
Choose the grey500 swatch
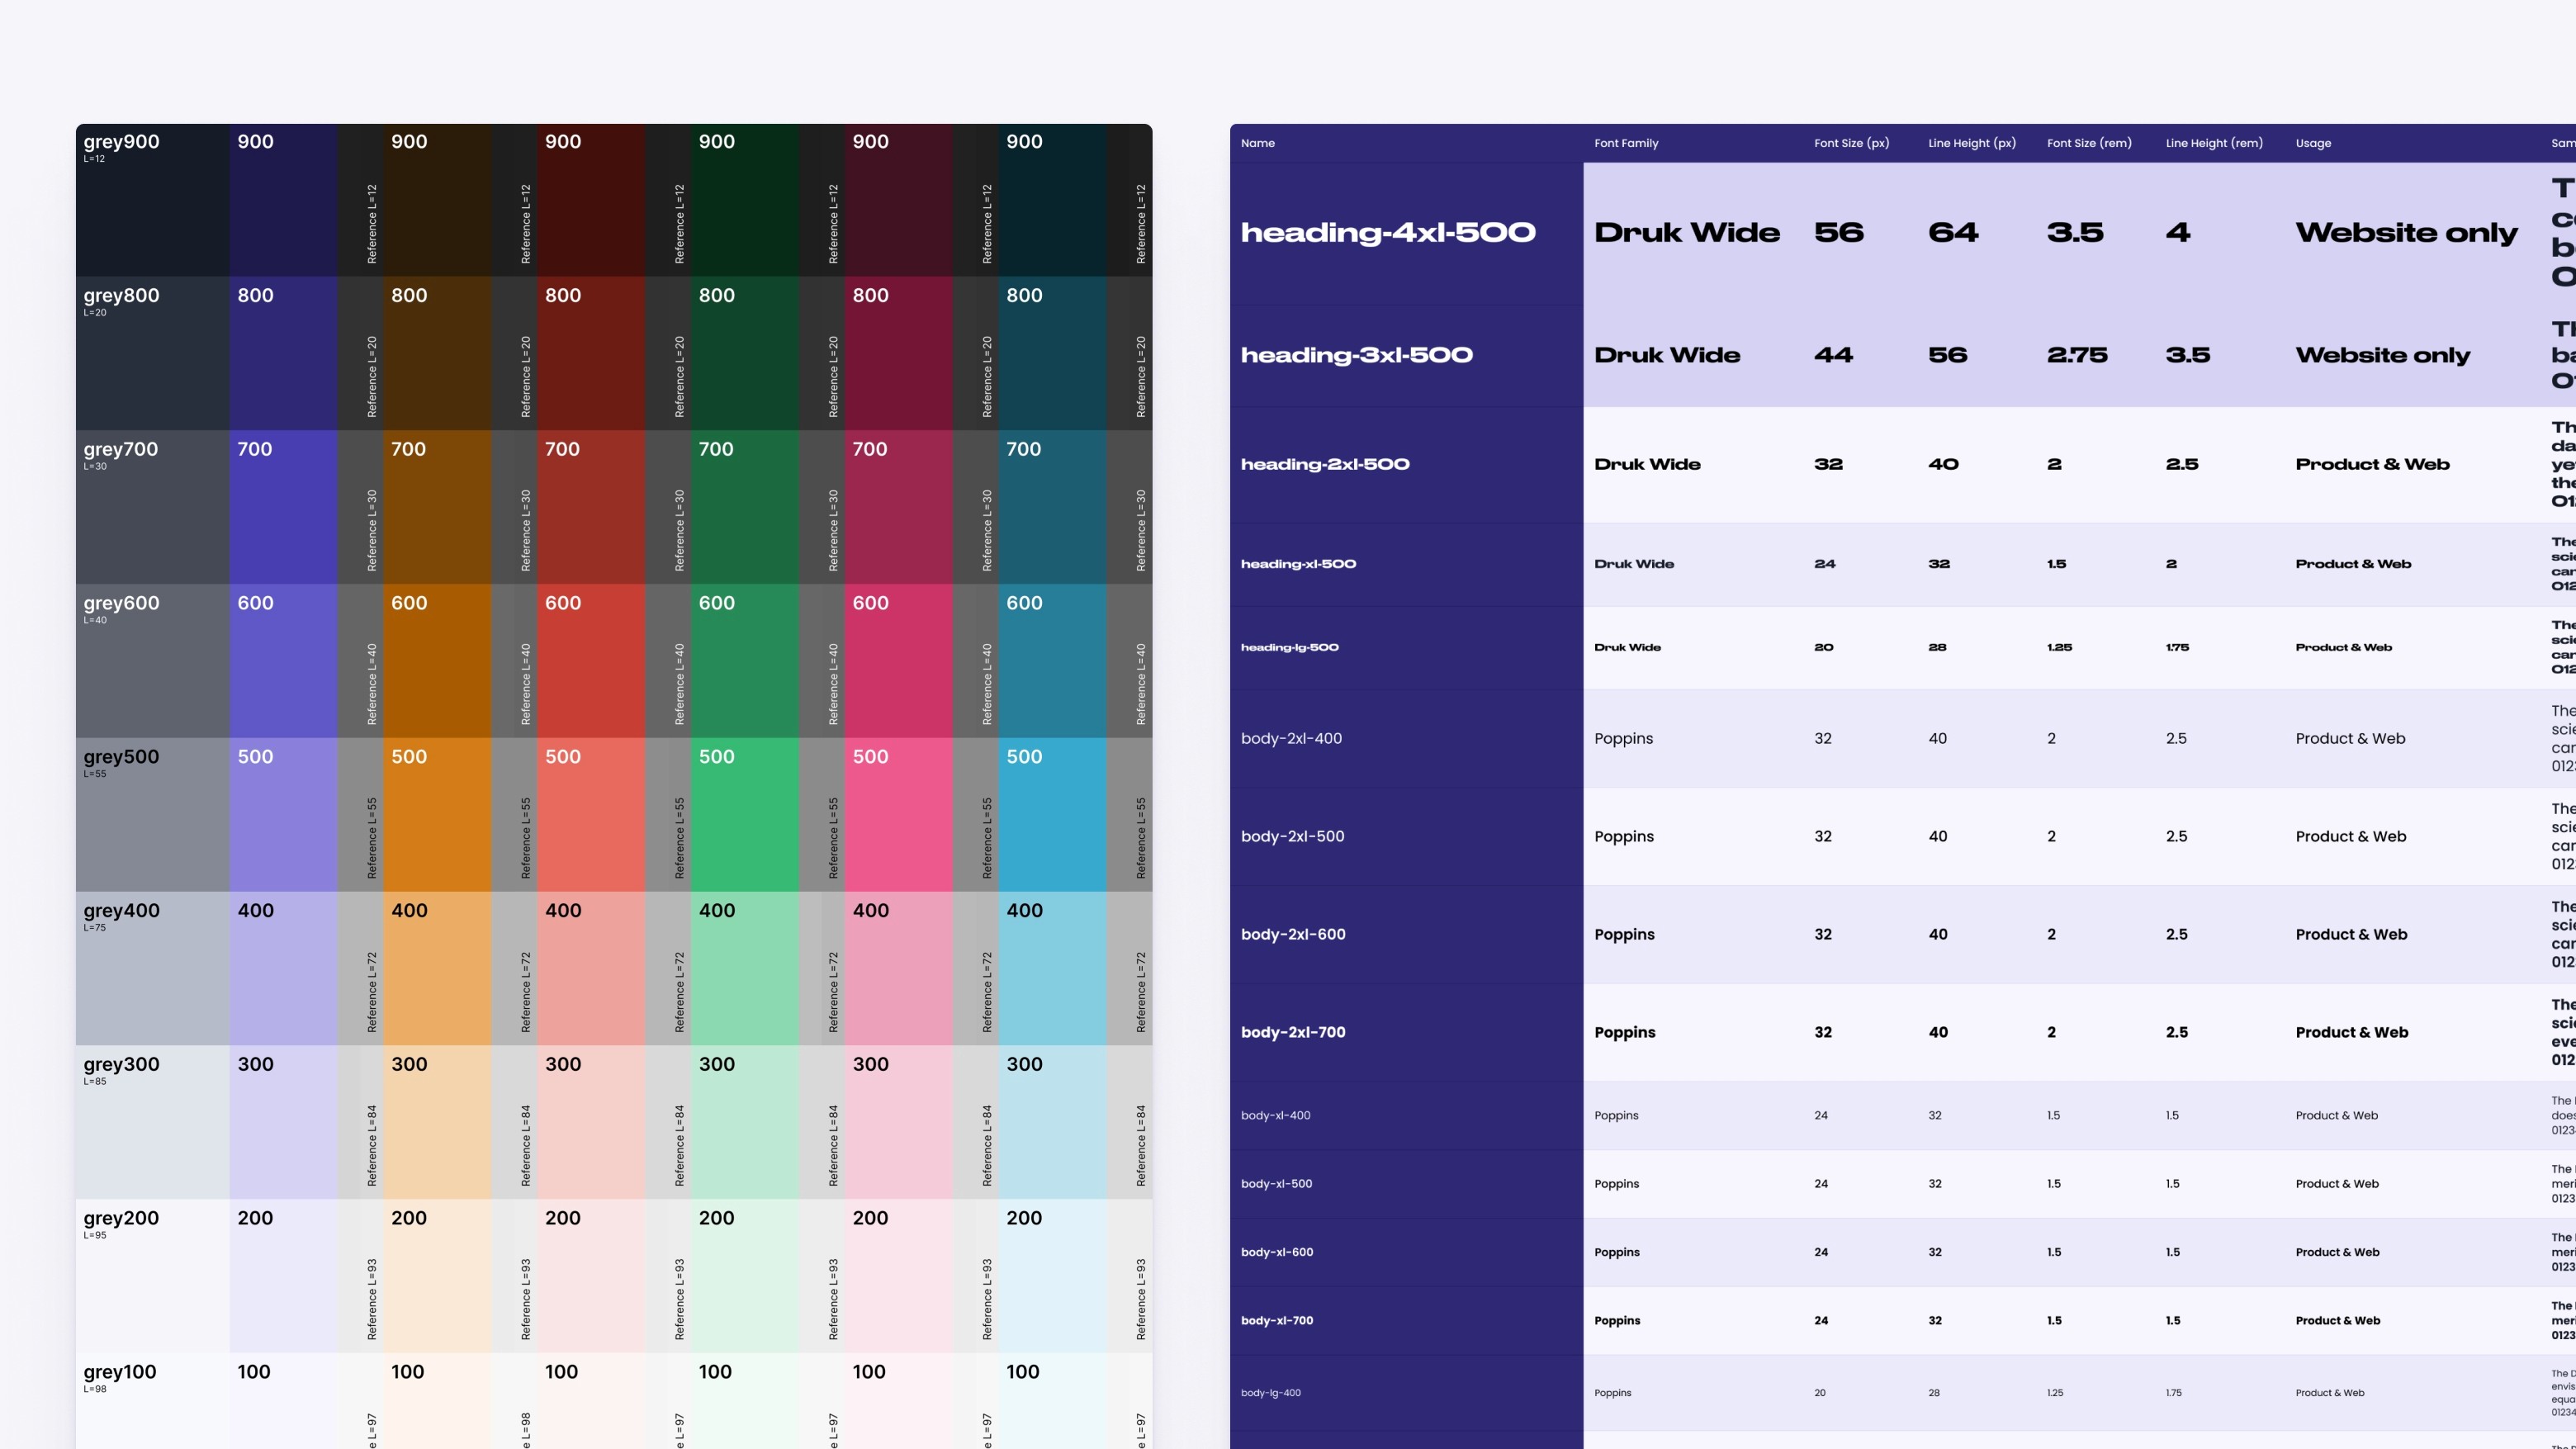(x=153, y=815)
